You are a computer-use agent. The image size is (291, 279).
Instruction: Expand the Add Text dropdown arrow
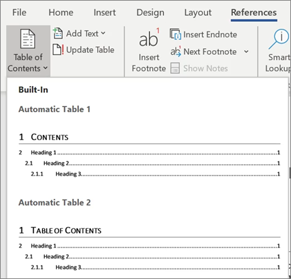point(103,33)
